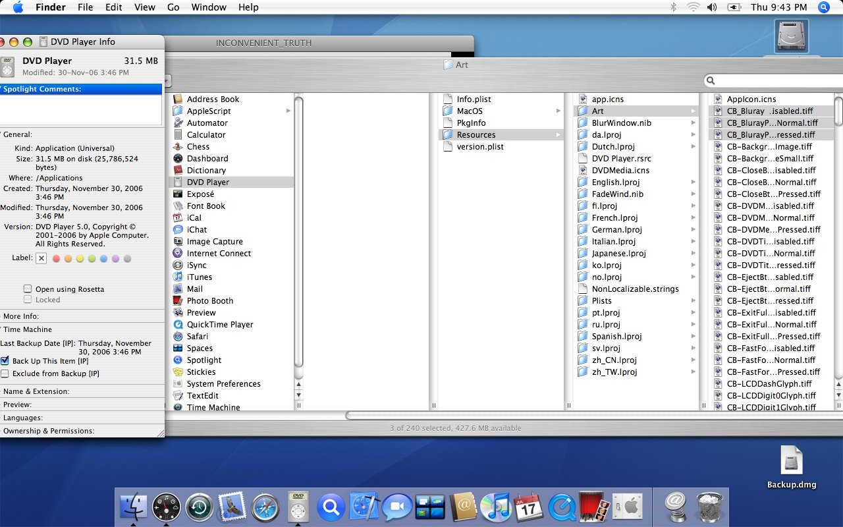Click the Spotlight Comments text area

82,109
